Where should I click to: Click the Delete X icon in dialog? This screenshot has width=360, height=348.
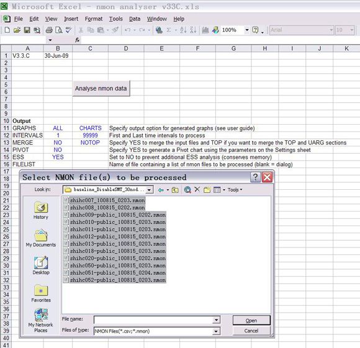[197, 189]
